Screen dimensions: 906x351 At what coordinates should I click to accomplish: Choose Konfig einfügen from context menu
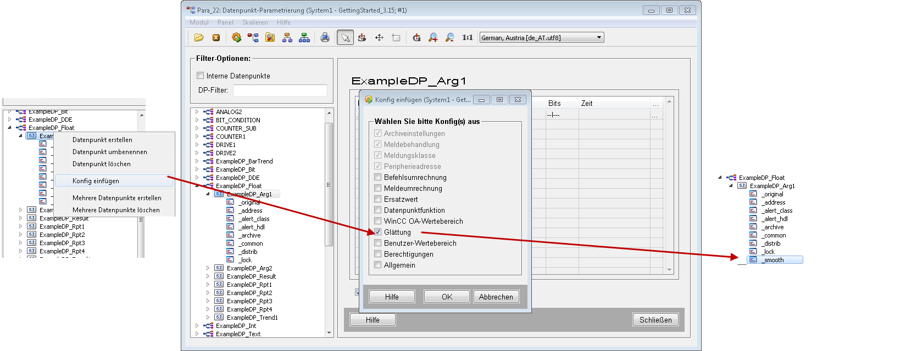point(96,181)
